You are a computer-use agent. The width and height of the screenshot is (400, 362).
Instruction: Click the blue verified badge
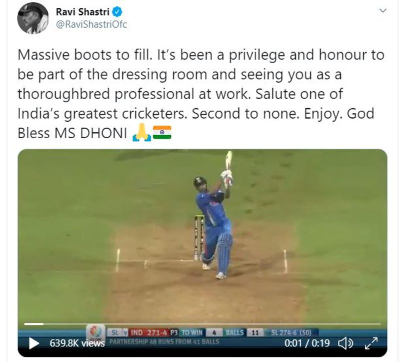click(x=117, y=12)
